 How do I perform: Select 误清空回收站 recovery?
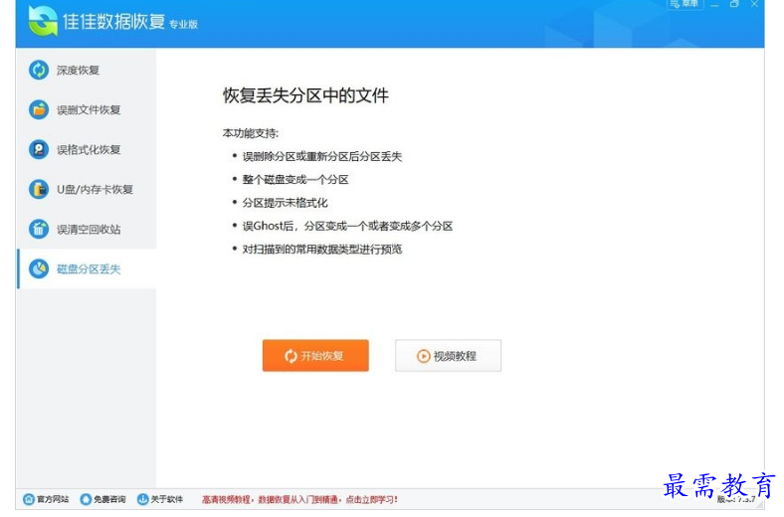[x=87, y=230]
